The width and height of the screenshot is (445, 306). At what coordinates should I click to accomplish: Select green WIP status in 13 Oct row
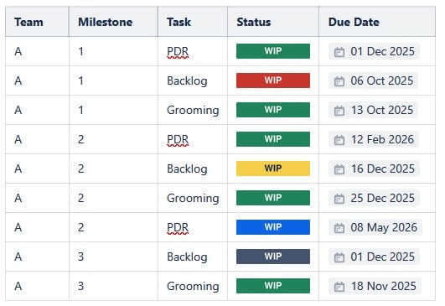(273, 110)
